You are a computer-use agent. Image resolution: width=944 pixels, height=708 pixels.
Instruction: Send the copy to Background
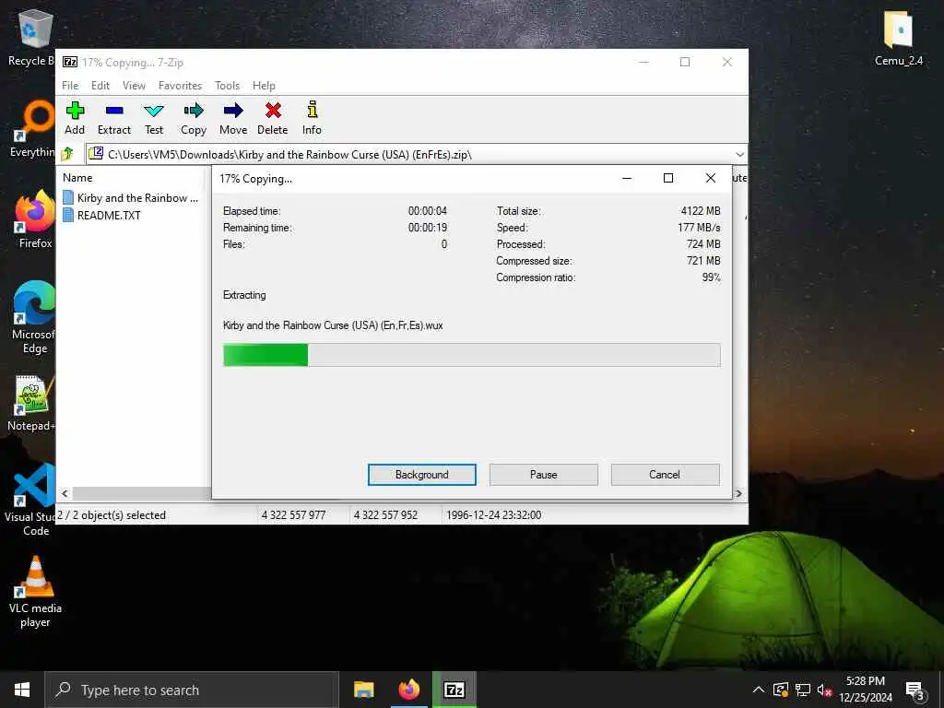tap(422, 475)
